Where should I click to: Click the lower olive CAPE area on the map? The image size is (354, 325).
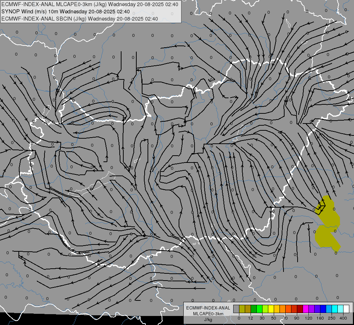[325, 239]
